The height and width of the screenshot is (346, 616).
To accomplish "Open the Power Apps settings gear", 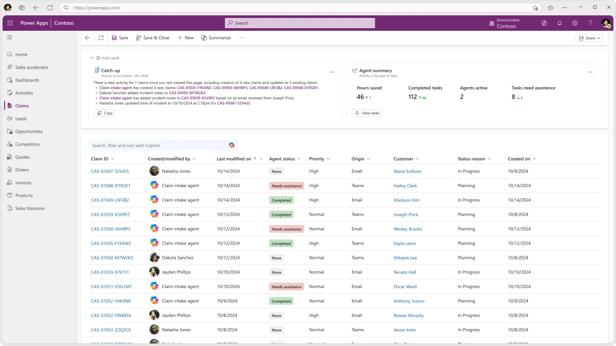I will click(575, 23).
